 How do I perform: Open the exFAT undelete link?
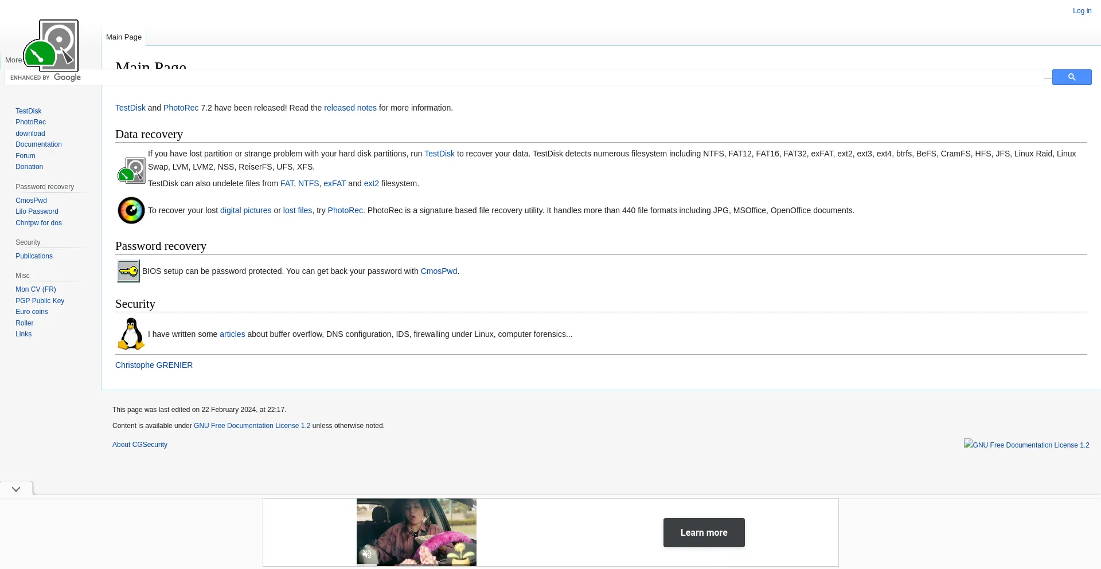[334, 183]
